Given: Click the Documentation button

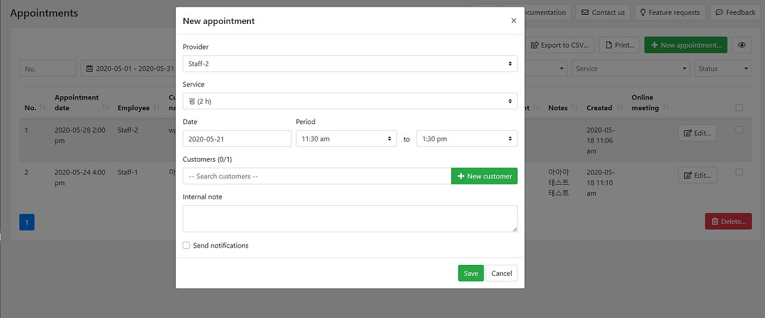Looking at the screenshot, I should [537, 12].
